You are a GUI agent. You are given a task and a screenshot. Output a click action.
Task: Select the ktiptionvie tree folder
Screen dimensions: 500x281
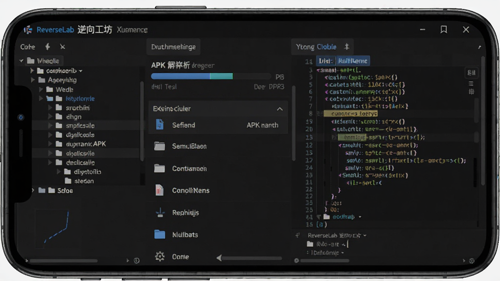(x=80, y=99)
